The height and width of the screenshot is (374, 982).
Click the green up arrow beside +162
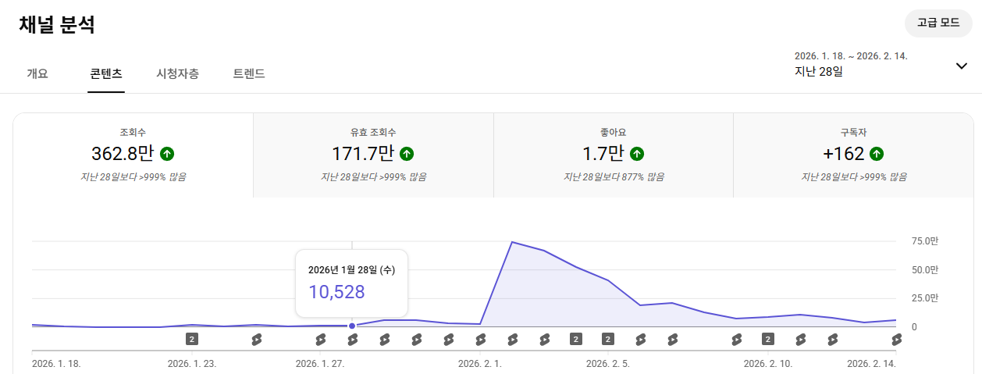[x=877, y=154]
